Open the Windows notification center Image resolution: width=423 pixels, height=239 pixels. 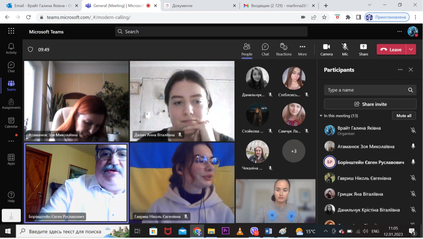pyautogui.click(x=413, y=231)
